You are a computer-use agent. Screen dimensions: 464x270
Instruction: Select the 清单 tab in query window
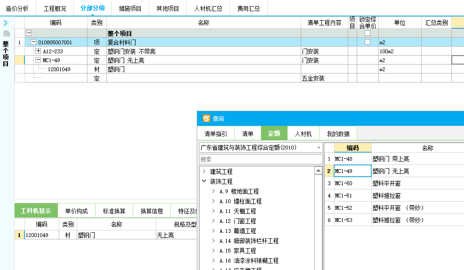248,134
